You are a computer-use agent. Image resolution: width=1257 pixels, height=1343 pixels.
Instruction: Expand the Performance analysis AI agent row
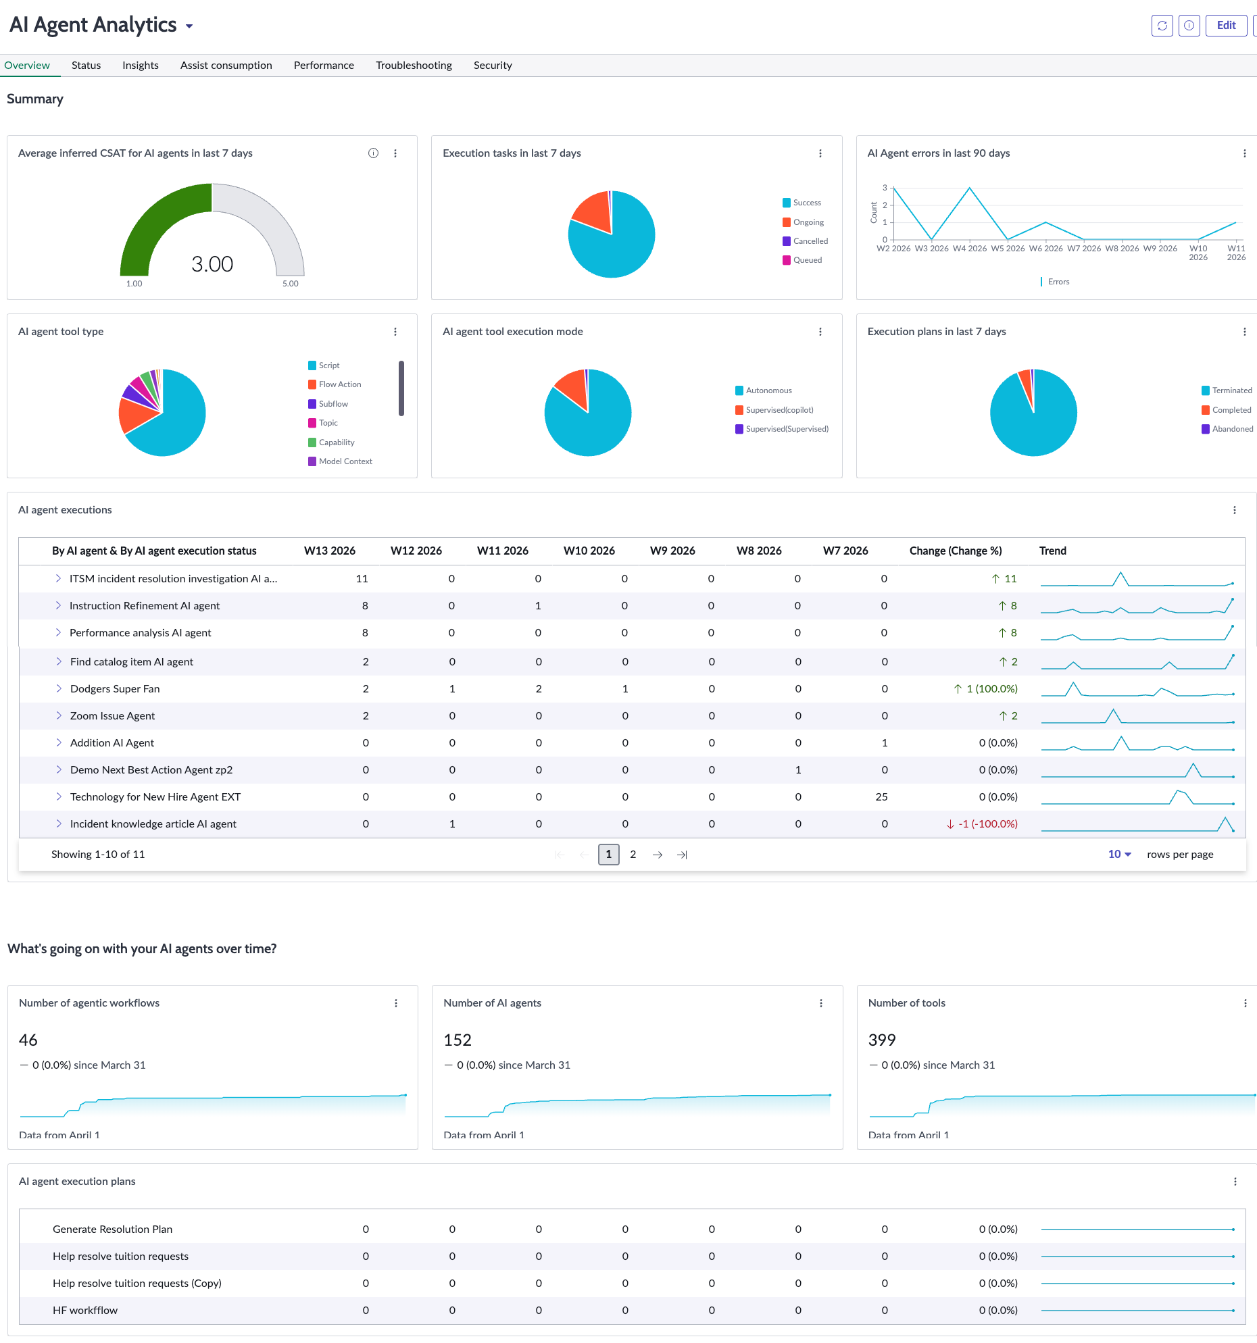click(58, 632)
